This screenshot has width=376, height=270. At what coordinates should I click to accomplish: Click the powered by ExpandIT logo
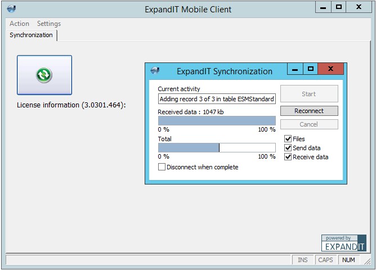[343, 243]
